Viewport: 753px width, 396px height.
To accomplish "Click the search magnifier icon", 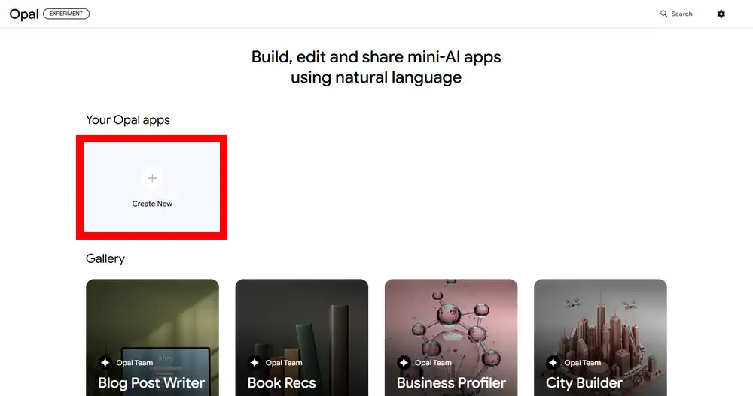I will (663, 14).
